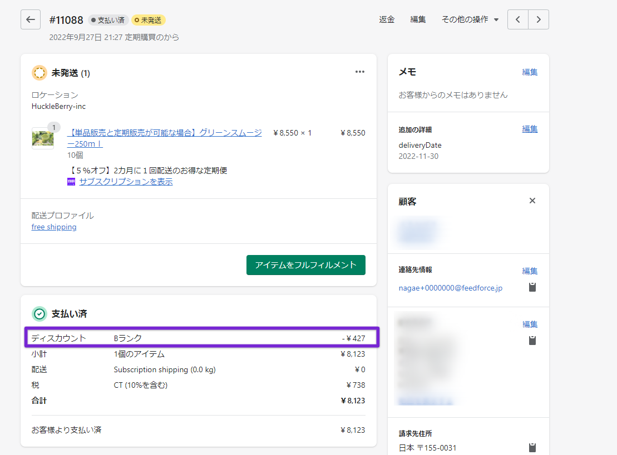The width and height of the screenshot is (617, 455).
Task: Edit 追加の詳細 section
Action: [530, 129]
